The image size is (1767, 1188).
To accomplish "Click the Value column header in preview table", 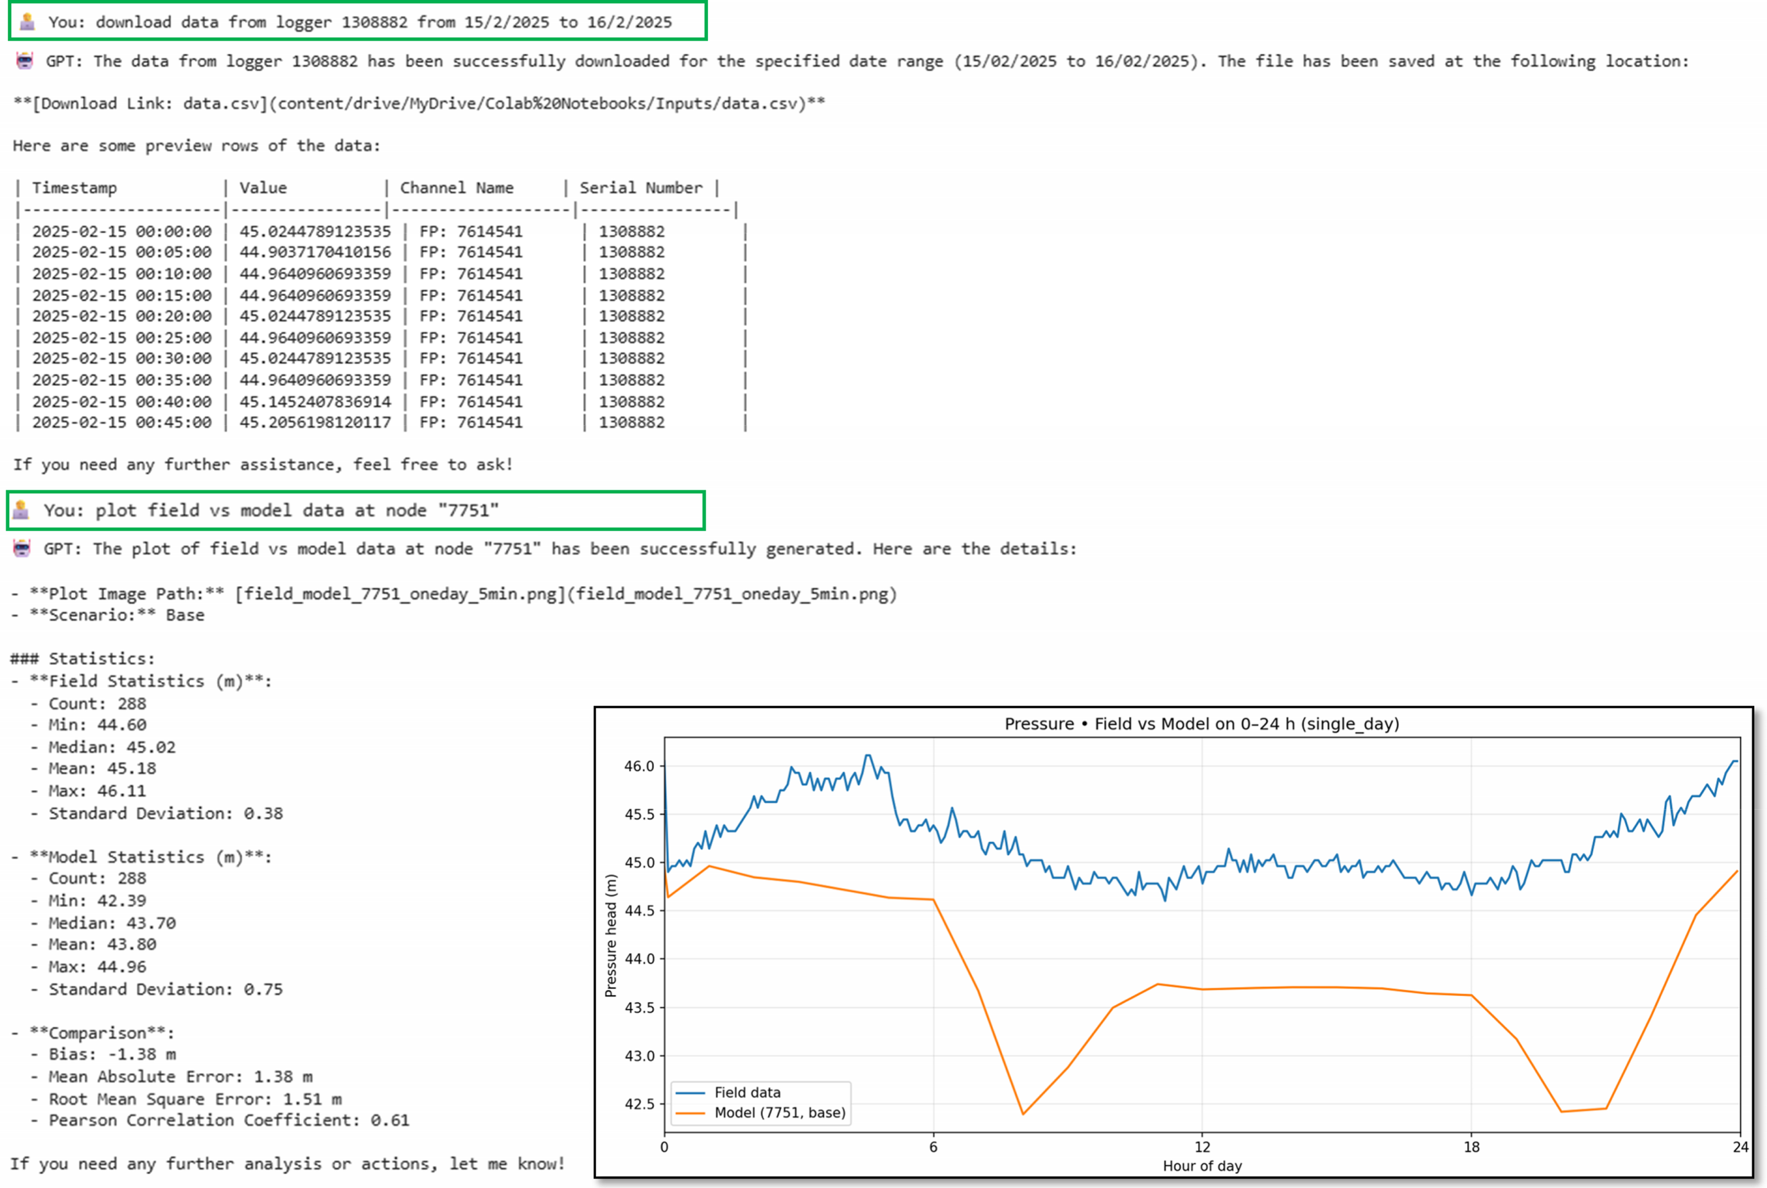I will tap(263, 188).
